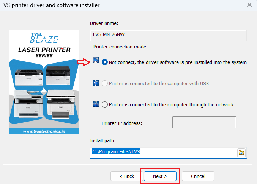Select Printer connected with USB radio button
This screenshot has width=257, height=184.
point(105,84)
